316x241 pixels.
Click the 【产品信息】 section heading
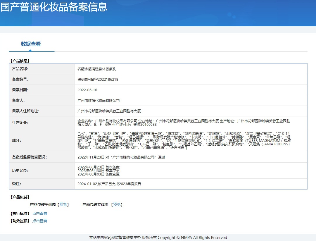20,61
